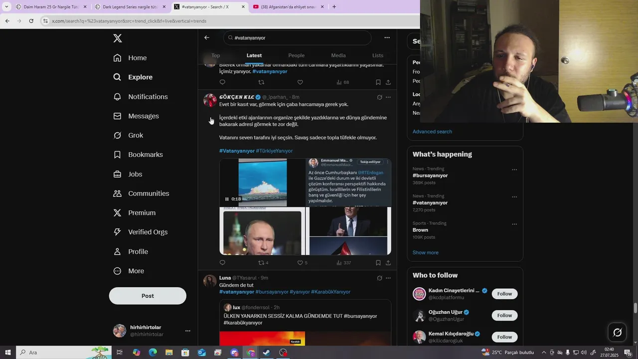Follow Kemal Kılıçdaroğlu
The height and width of the screenshot is (359, 638).
[x=504, y=337]
